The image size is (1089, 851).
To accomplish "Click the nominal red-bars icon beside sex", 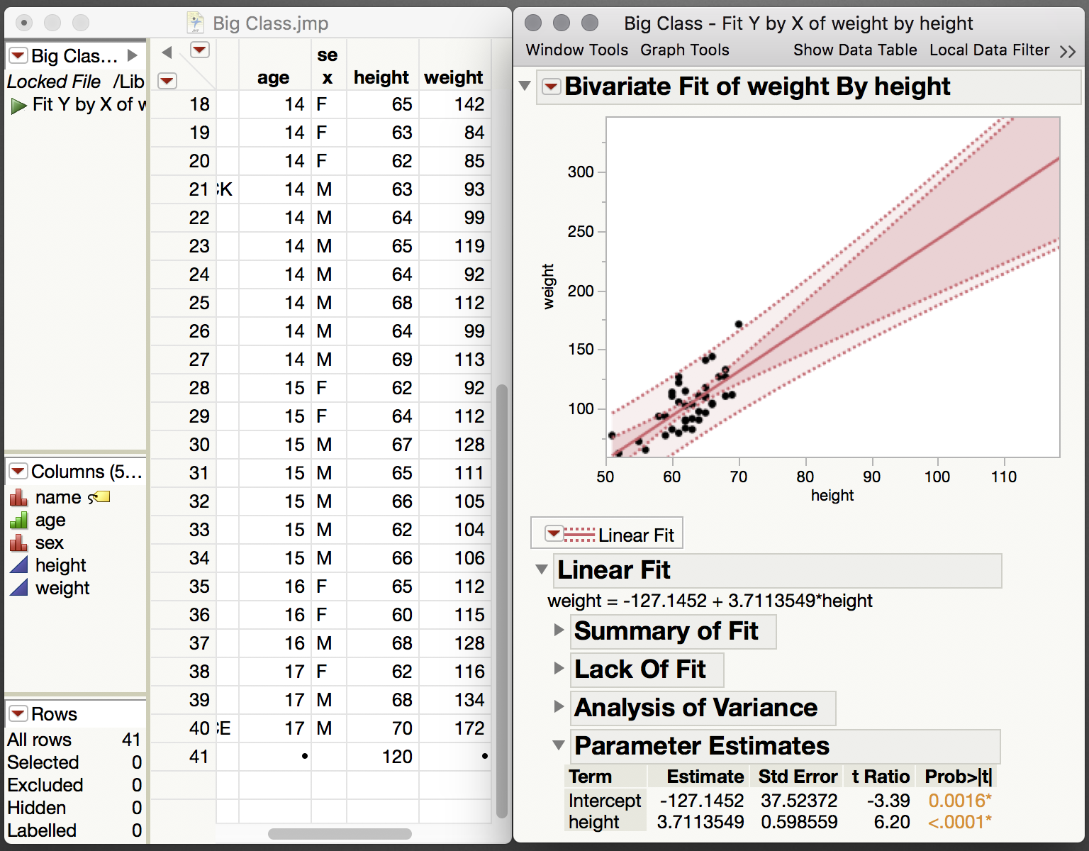I will pyautogui.click(x=18, y=543).
